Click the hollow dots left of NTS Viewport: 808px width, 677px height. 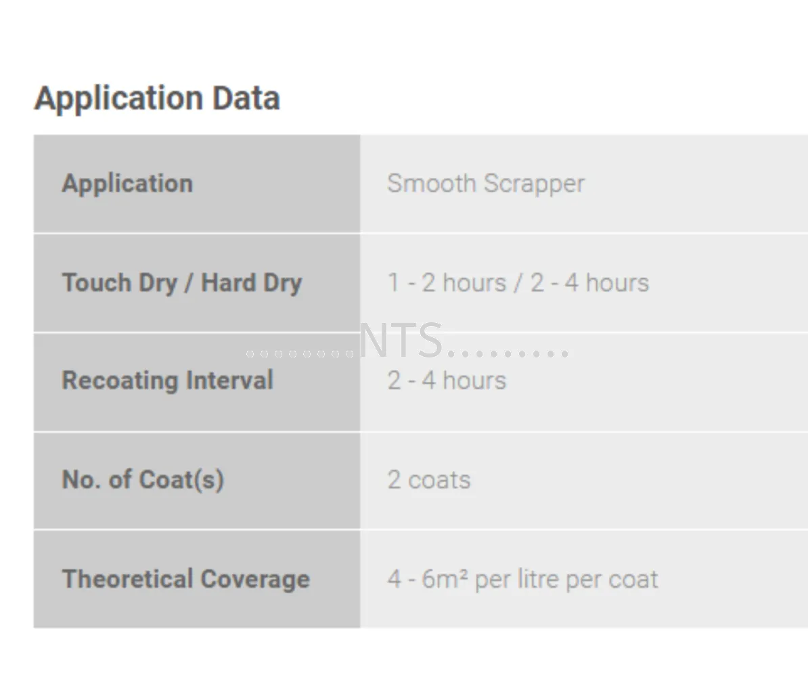300,353
